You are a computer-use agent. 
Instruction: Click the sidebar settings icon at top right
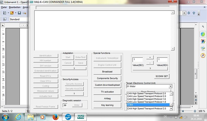coord(203,27)
